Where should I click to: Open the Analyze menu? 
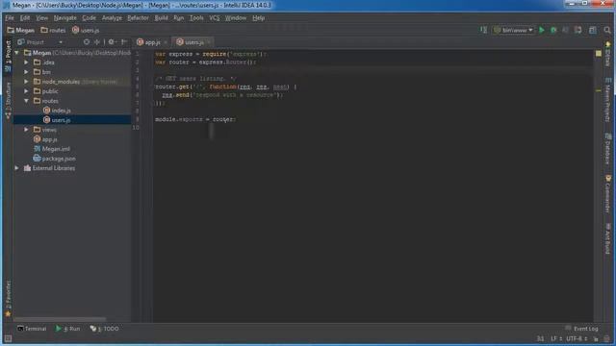112,18
